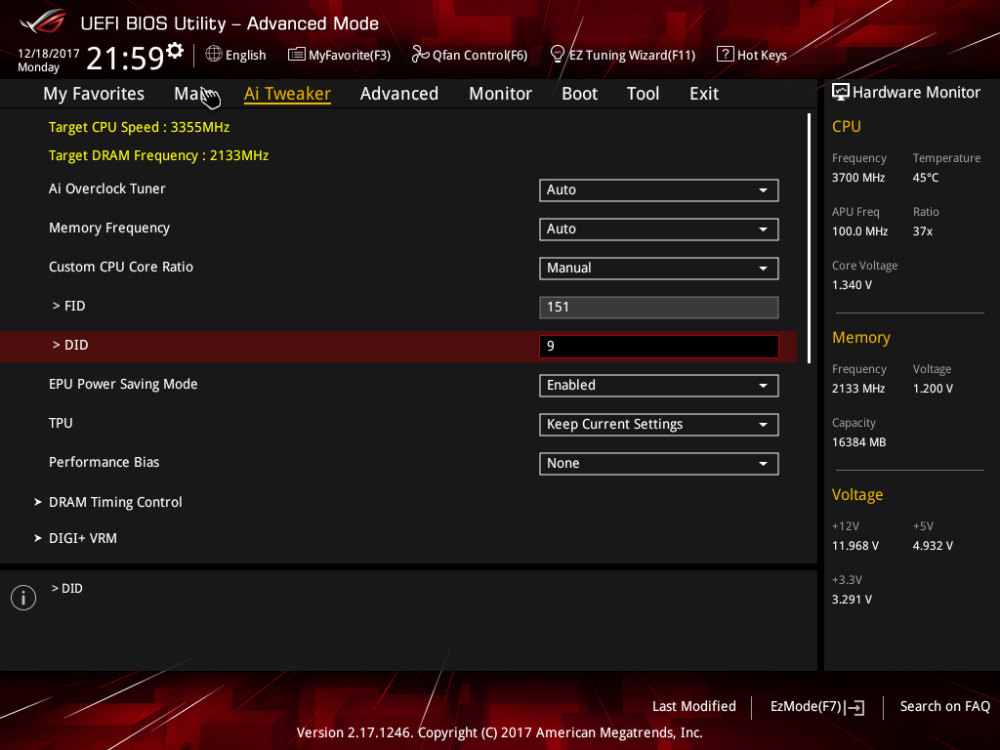Click the info circle icon in help panel

pyautogui.click(x=23, y=598)
